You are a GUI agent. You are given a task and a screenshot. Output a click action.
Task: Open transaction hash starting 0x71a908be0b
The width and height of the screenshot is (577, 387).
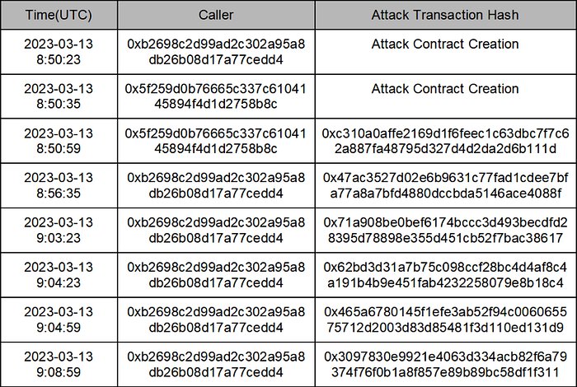[x=445, y=231]
